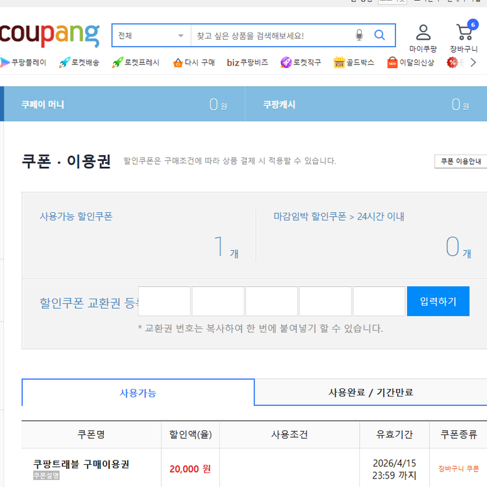The width and height of the screenshot is (487, 487).
Task: Open 로켓프레시 fresh delivery section
Action: (136, 62)
